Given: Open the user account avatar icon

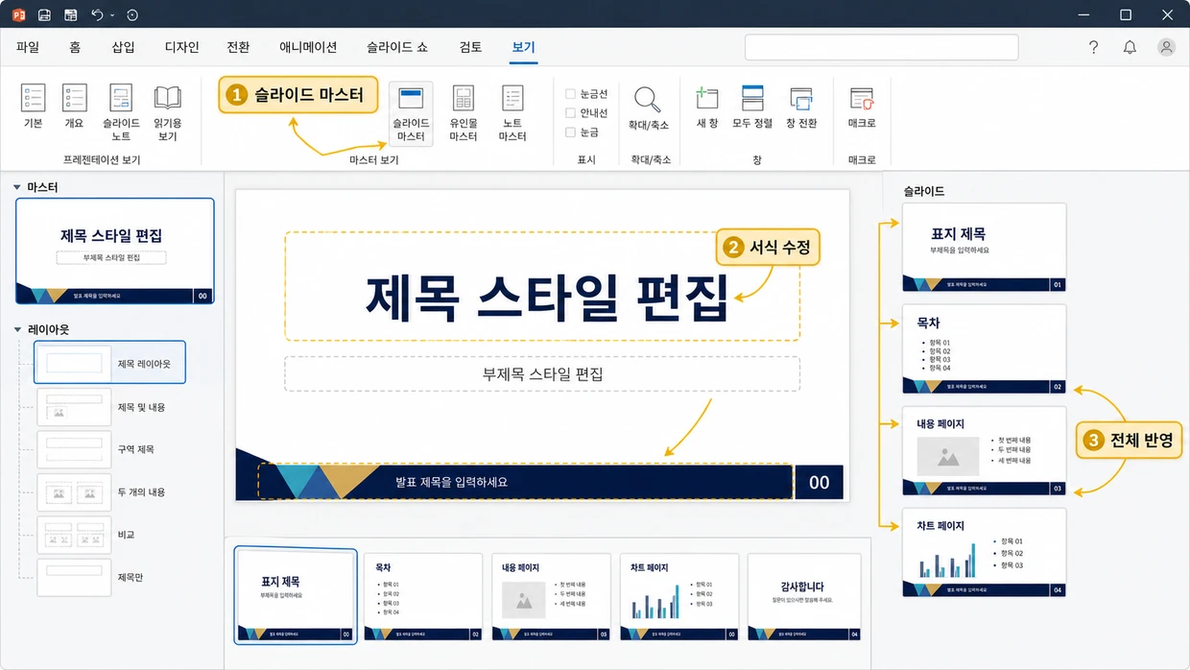Looking at the screenshot, I should pyautogui.click(x=1166, y=47).
